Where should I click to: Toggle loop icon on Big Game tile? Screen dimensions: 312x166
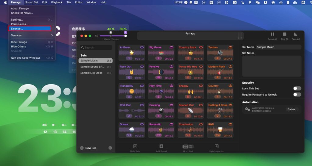point(171,47)
